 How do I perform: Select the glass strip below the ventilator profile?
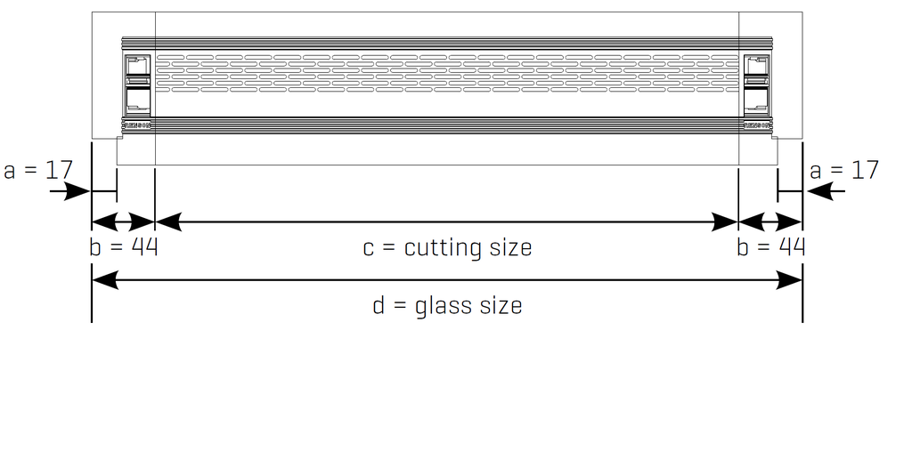[x=447, y=151]
